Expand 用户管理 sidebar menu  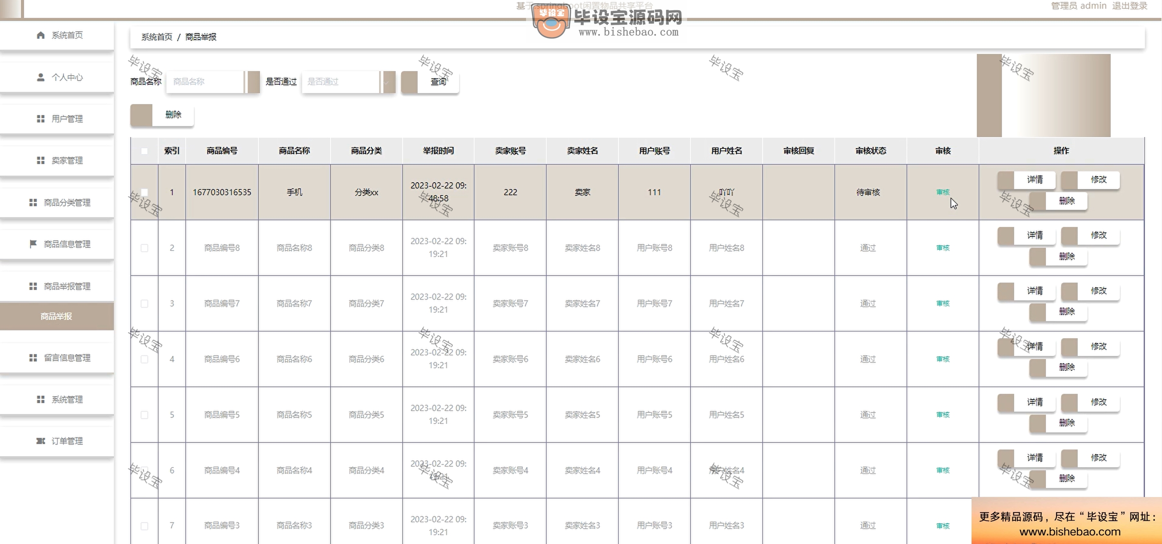57,119
